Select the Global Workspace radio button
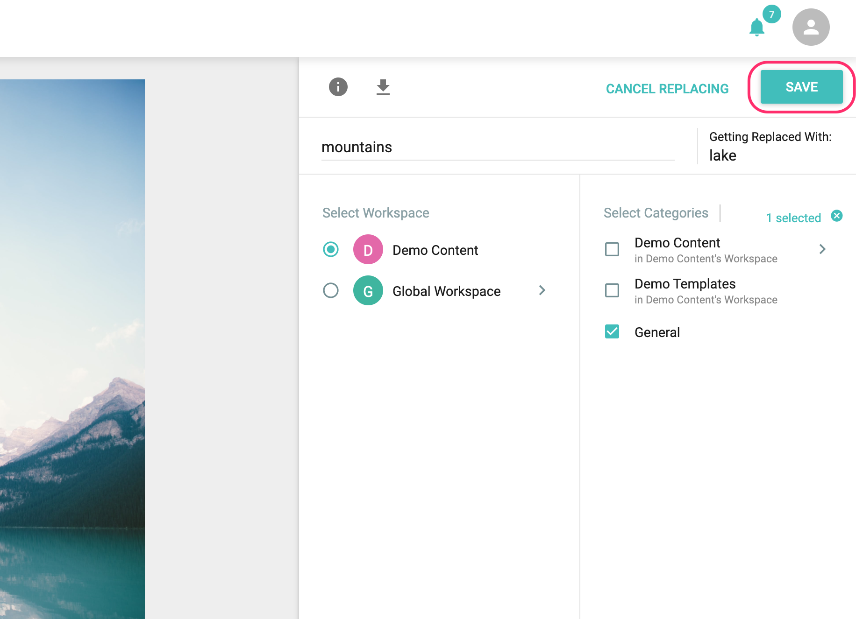Image resolution: width=856 pixels, height=619 pixels. [x=331, y=290]
